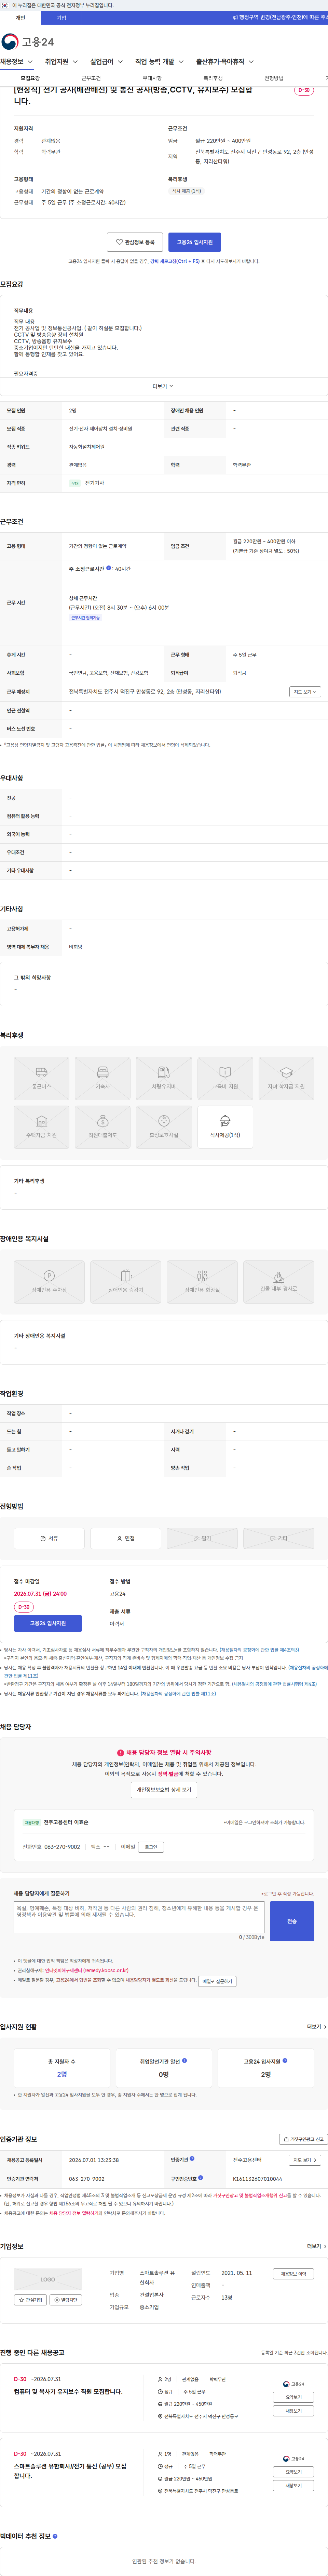Screen dimensions: 328x2576
Task: Click the 장애인용 주차장 icon
Action: 49,1282
